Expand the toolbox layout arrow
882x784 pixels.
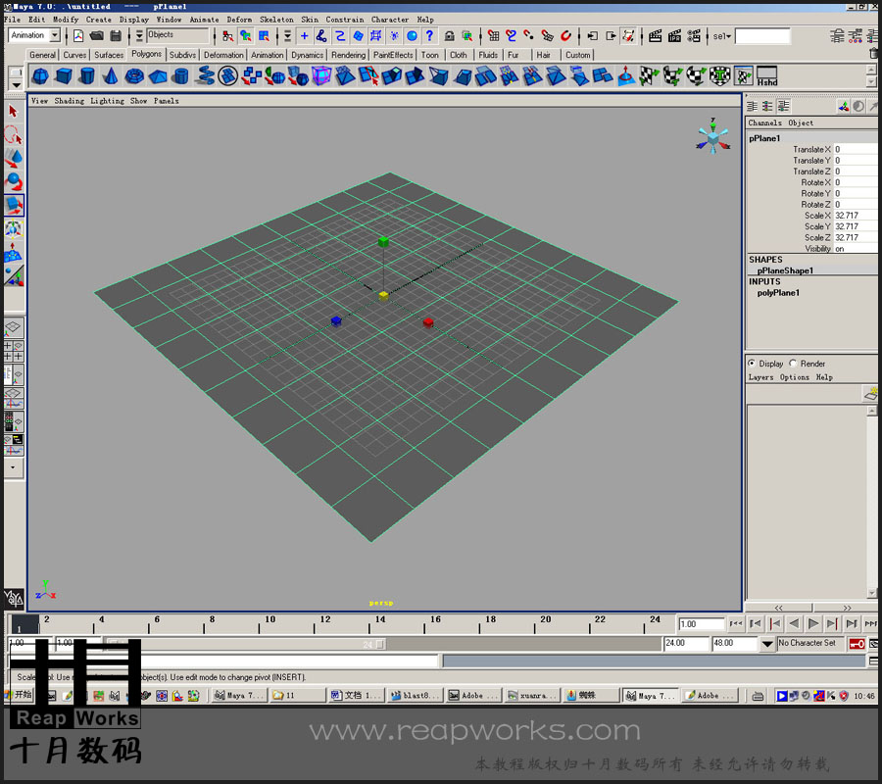[x=14, y=467]
